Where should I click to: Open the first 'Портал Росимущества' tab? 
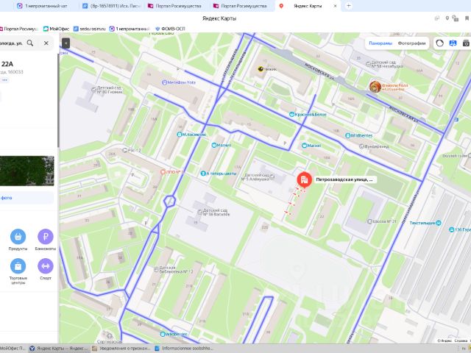pyautogui.click(x=175, y=6)
